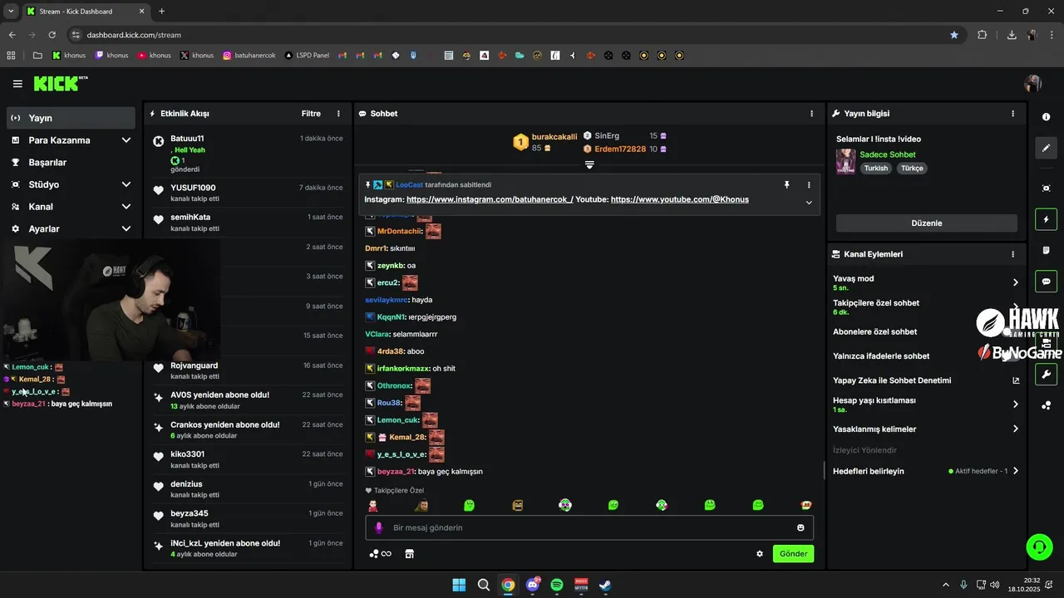
Task: Open the Filtre dropdown in Etkinlik Akışı
Action: point(311,114)
